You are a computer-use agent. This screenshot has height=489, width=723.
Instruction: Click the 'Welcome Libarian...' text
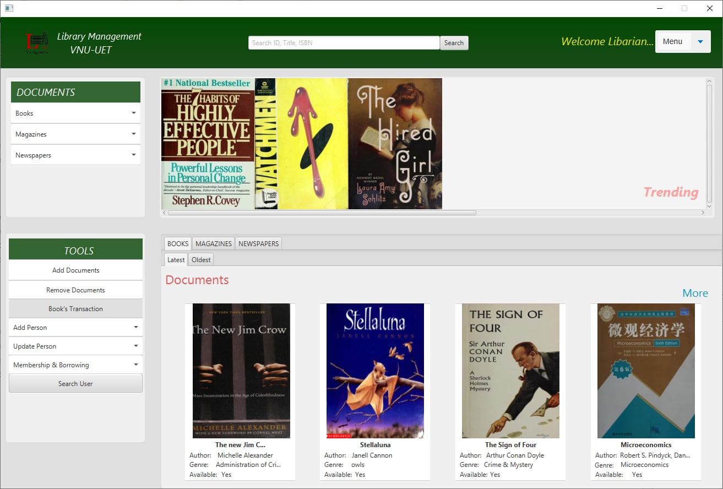[607, 42]
